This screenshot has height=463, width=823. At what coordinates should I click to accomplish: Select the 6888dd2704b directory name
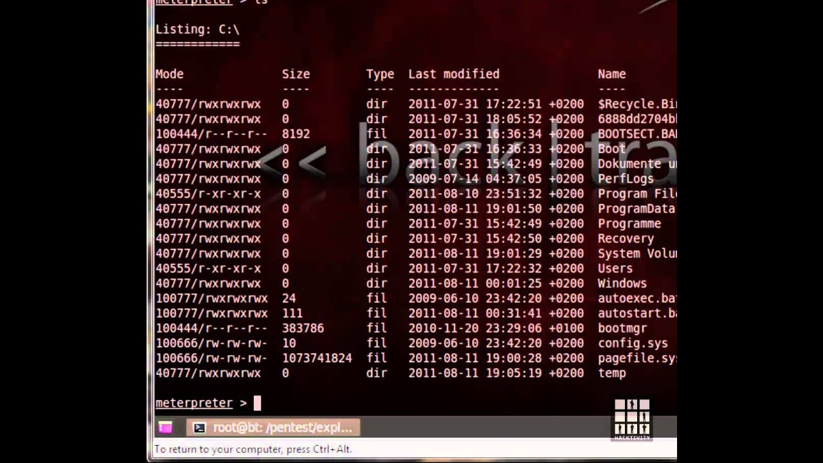click(x=637, y=119)
